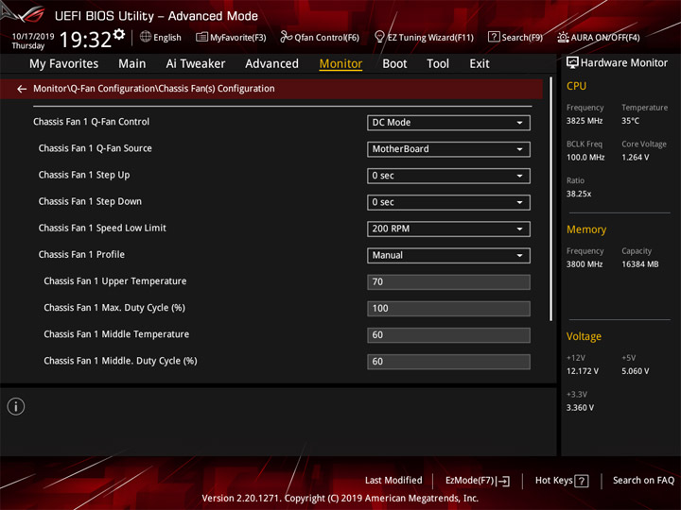Open the Speed Low Limit 200 RPM dropdown

click(x=448, y=229)
